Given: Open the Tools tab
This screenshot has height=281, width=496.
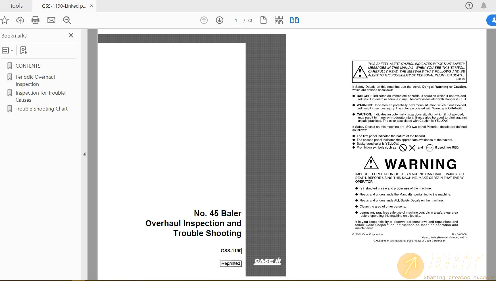Looking at the screenshot, I should (16, 6).
